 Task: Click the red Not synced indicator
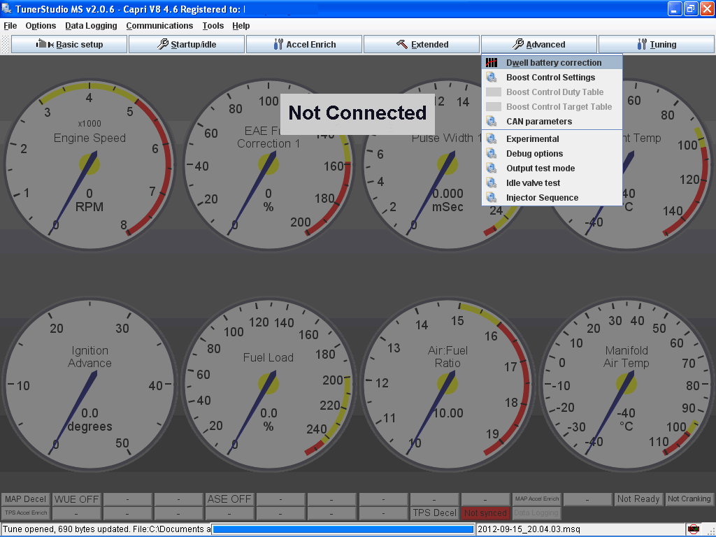point(485,513)
